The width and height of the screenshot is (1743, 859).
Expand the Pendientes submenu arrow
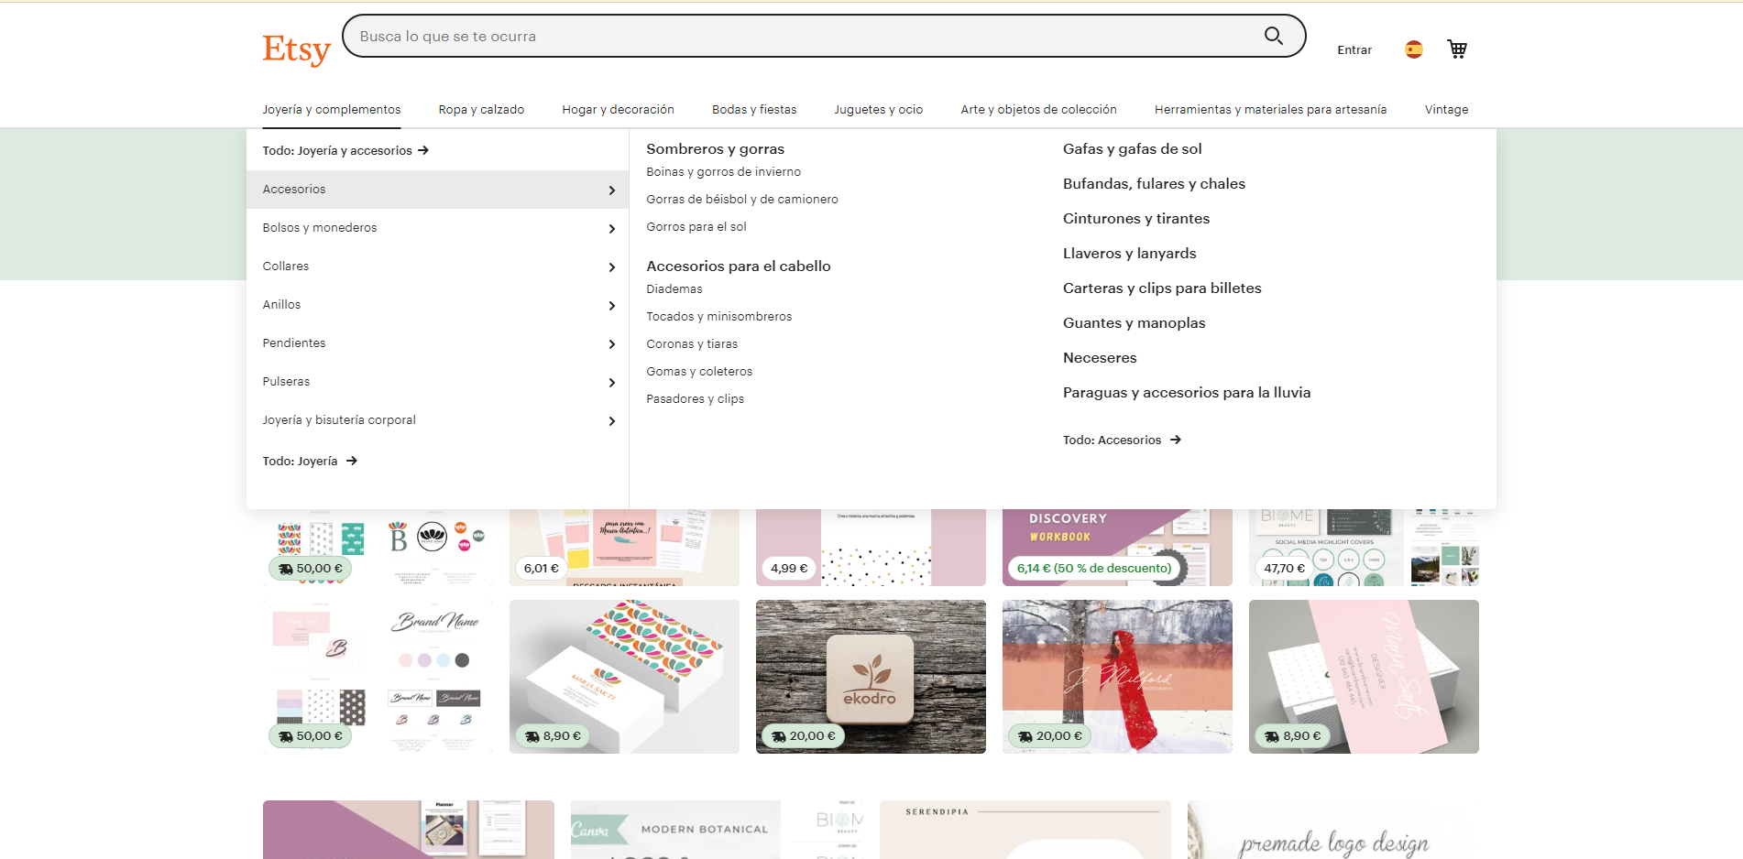coord(612,343)
